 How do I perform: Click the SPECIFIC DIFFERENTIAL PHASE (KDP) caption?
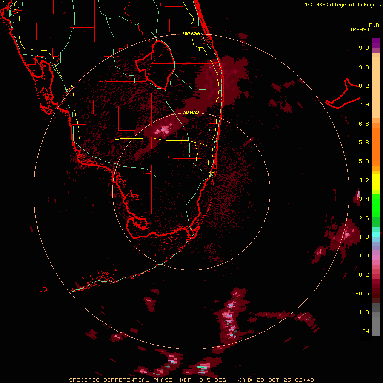[133, 380]
